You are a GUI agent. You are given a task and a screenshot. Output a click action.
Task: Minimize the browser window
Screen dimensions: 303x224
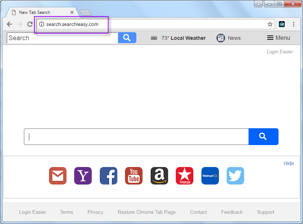(x=269, y=4)
